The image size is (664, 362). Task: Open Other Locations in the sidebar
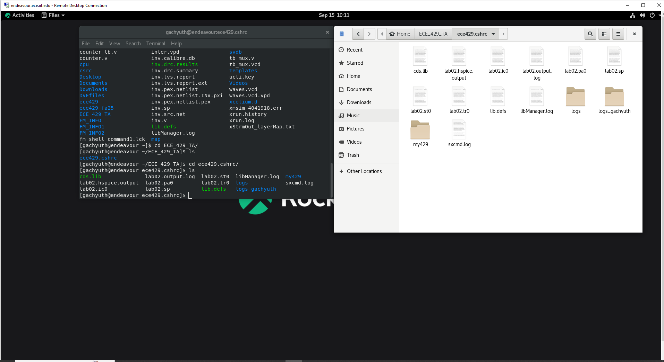click(366, 171)
